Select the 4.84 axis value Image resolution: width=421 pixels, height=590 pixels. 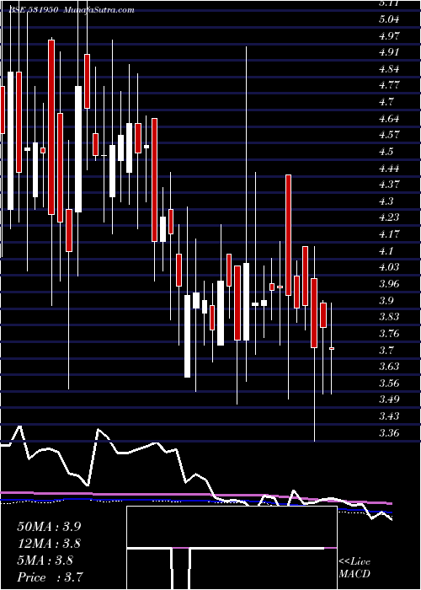tap(389, 68)
